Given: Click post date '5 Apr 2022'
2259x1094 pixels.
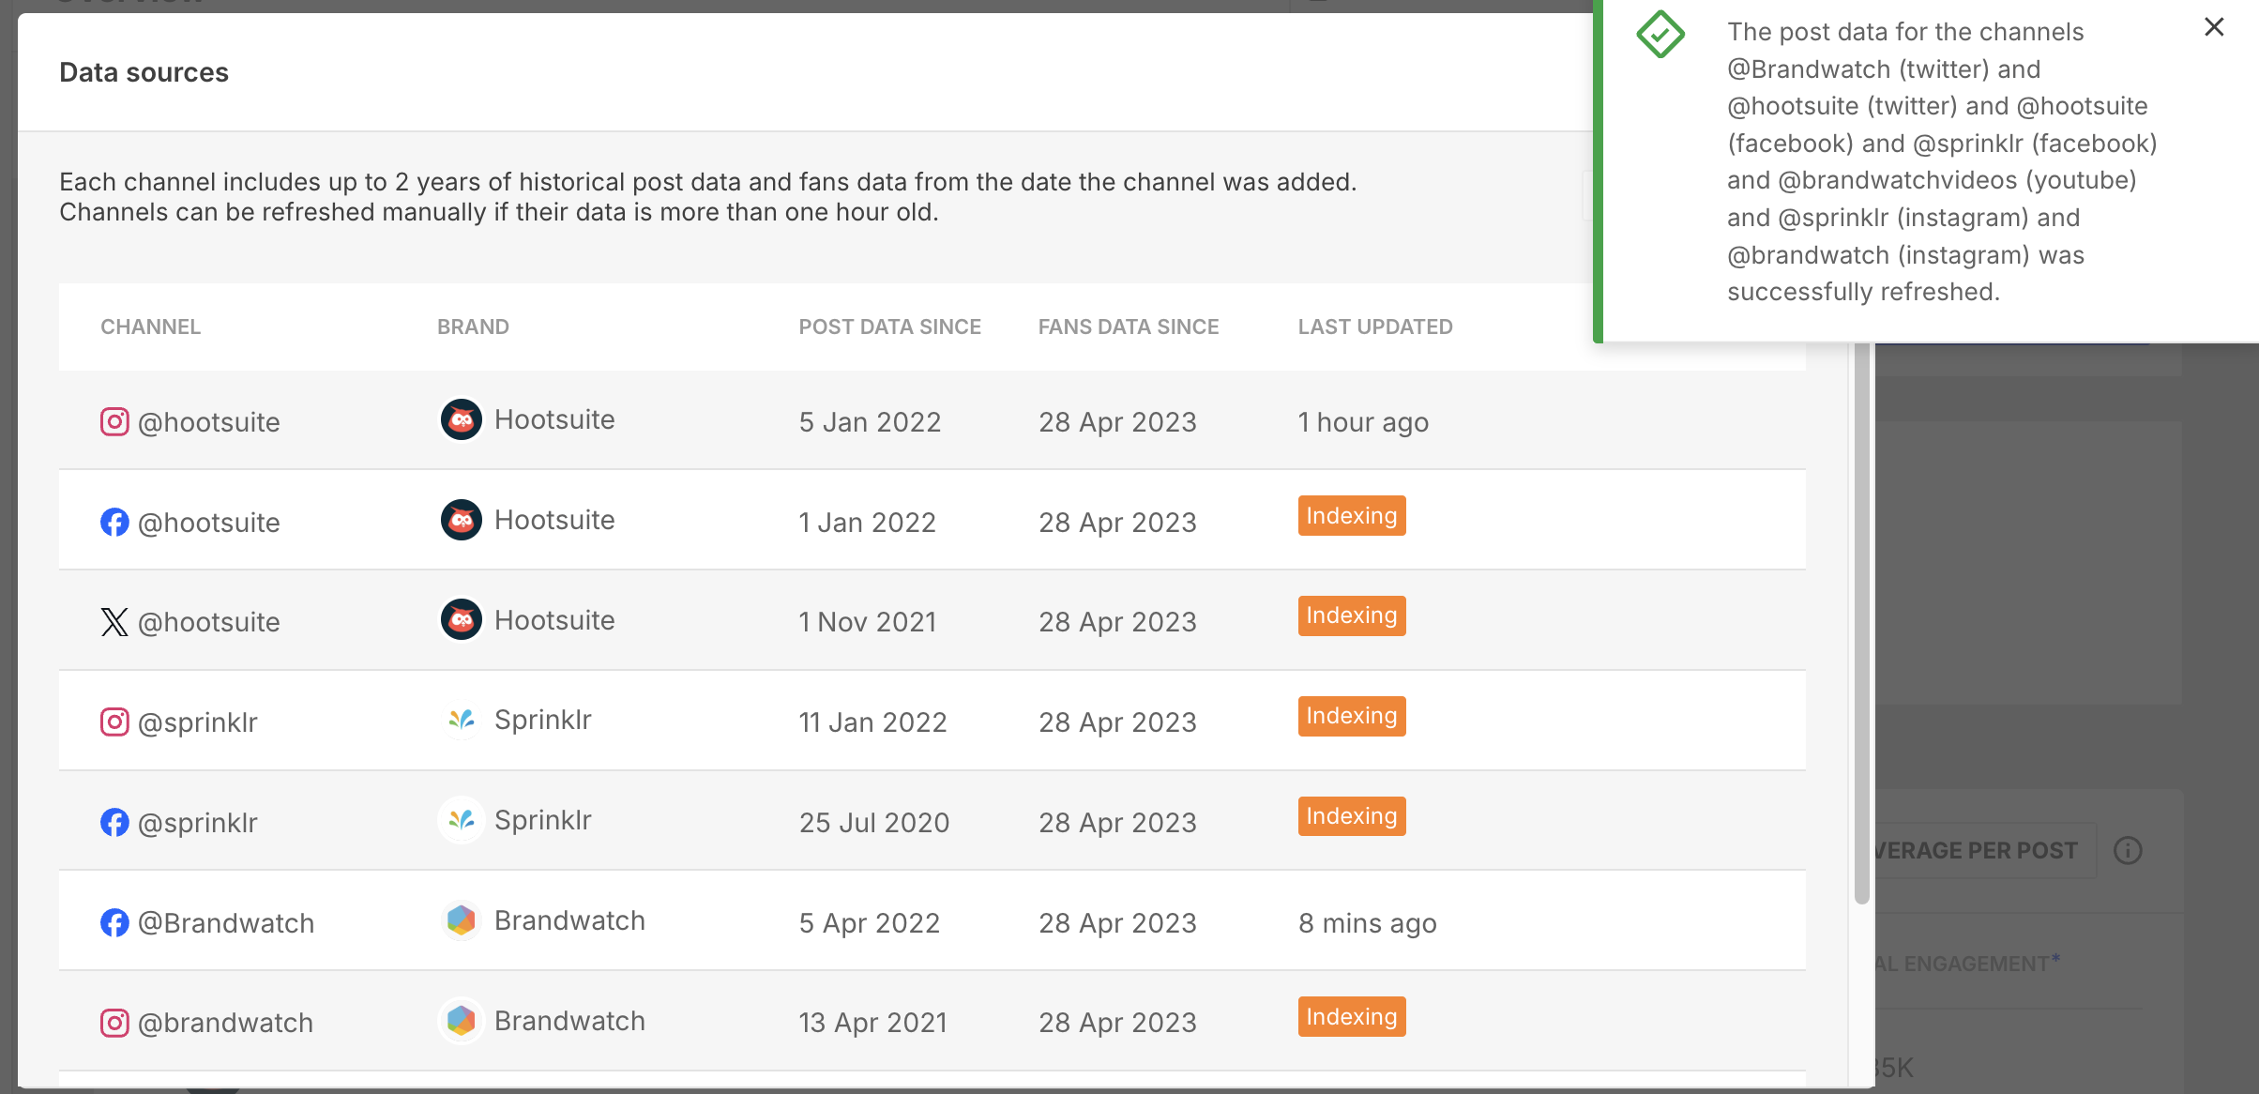Looking at the screenshot, I should (869, 923).
